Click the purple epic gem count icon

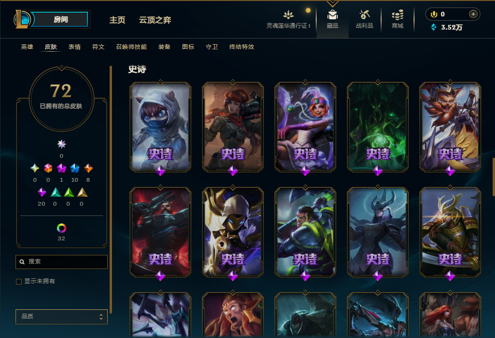click(x=42, y=192)
